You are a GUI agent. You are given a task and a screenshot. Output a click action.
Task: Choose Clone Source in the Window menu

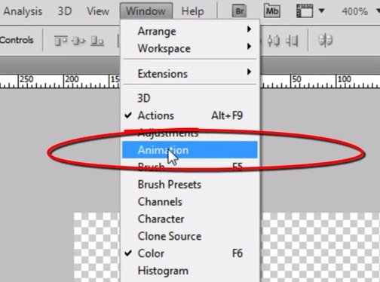click(x=190, y=236)
